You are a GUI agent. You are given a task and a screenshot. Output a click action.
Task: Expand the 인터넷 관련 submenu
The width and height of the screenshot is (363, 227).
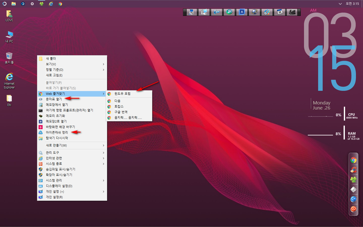point(72,158)
